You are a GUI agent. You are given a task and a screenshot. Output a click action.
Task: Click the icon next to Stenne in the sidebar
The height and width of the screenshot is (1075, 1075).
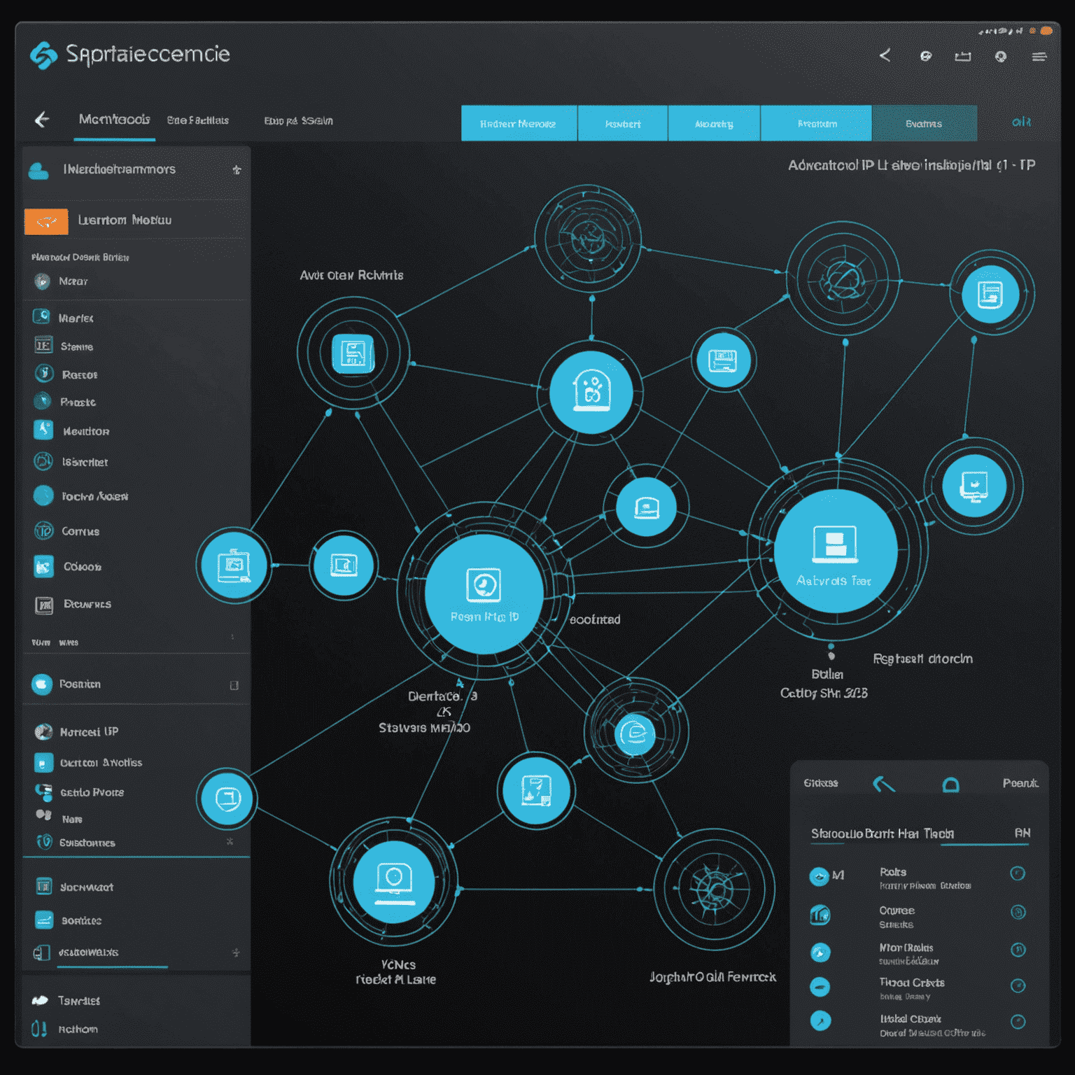coord(43,346)
